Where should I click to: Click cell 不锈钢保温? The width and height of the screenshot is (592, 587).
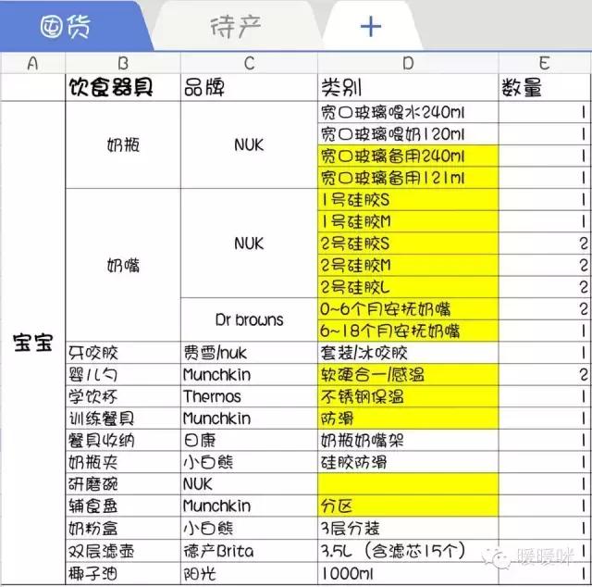click(408, 397)
